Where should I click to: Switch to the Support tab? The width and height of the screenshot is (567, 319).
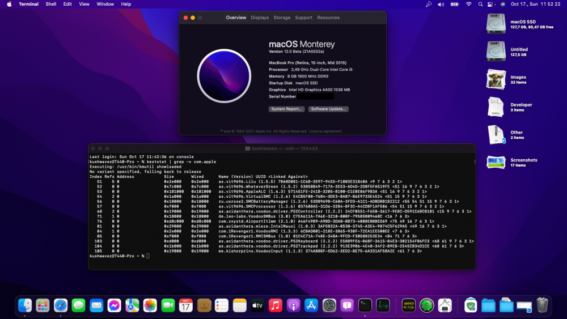tap(303, 18)
